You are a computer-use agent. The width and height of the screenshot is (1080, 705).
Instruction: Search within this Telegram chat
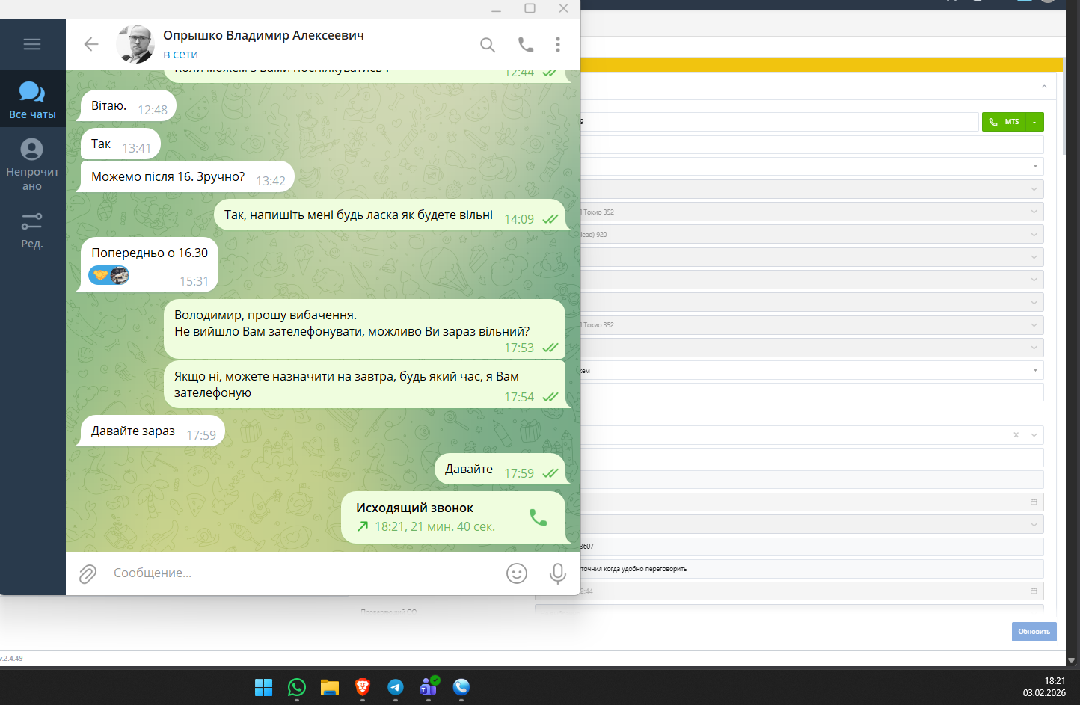click(488, 45)
